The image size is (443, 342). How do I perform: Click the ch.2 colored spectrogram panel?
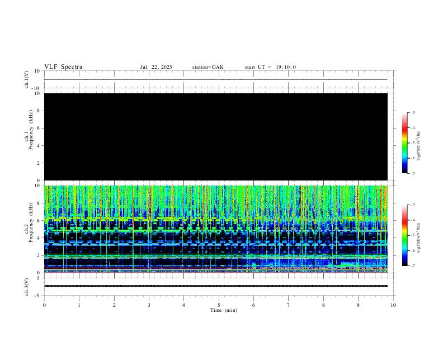tap(215, 228)
